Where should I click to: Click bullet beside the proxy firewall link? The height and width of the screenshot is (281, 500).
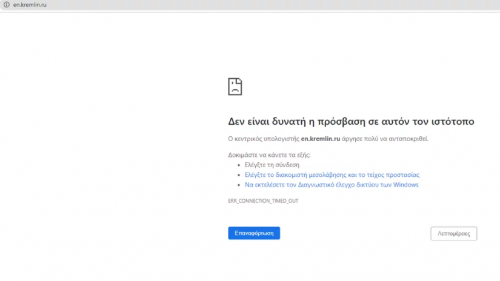coord(238,175)
